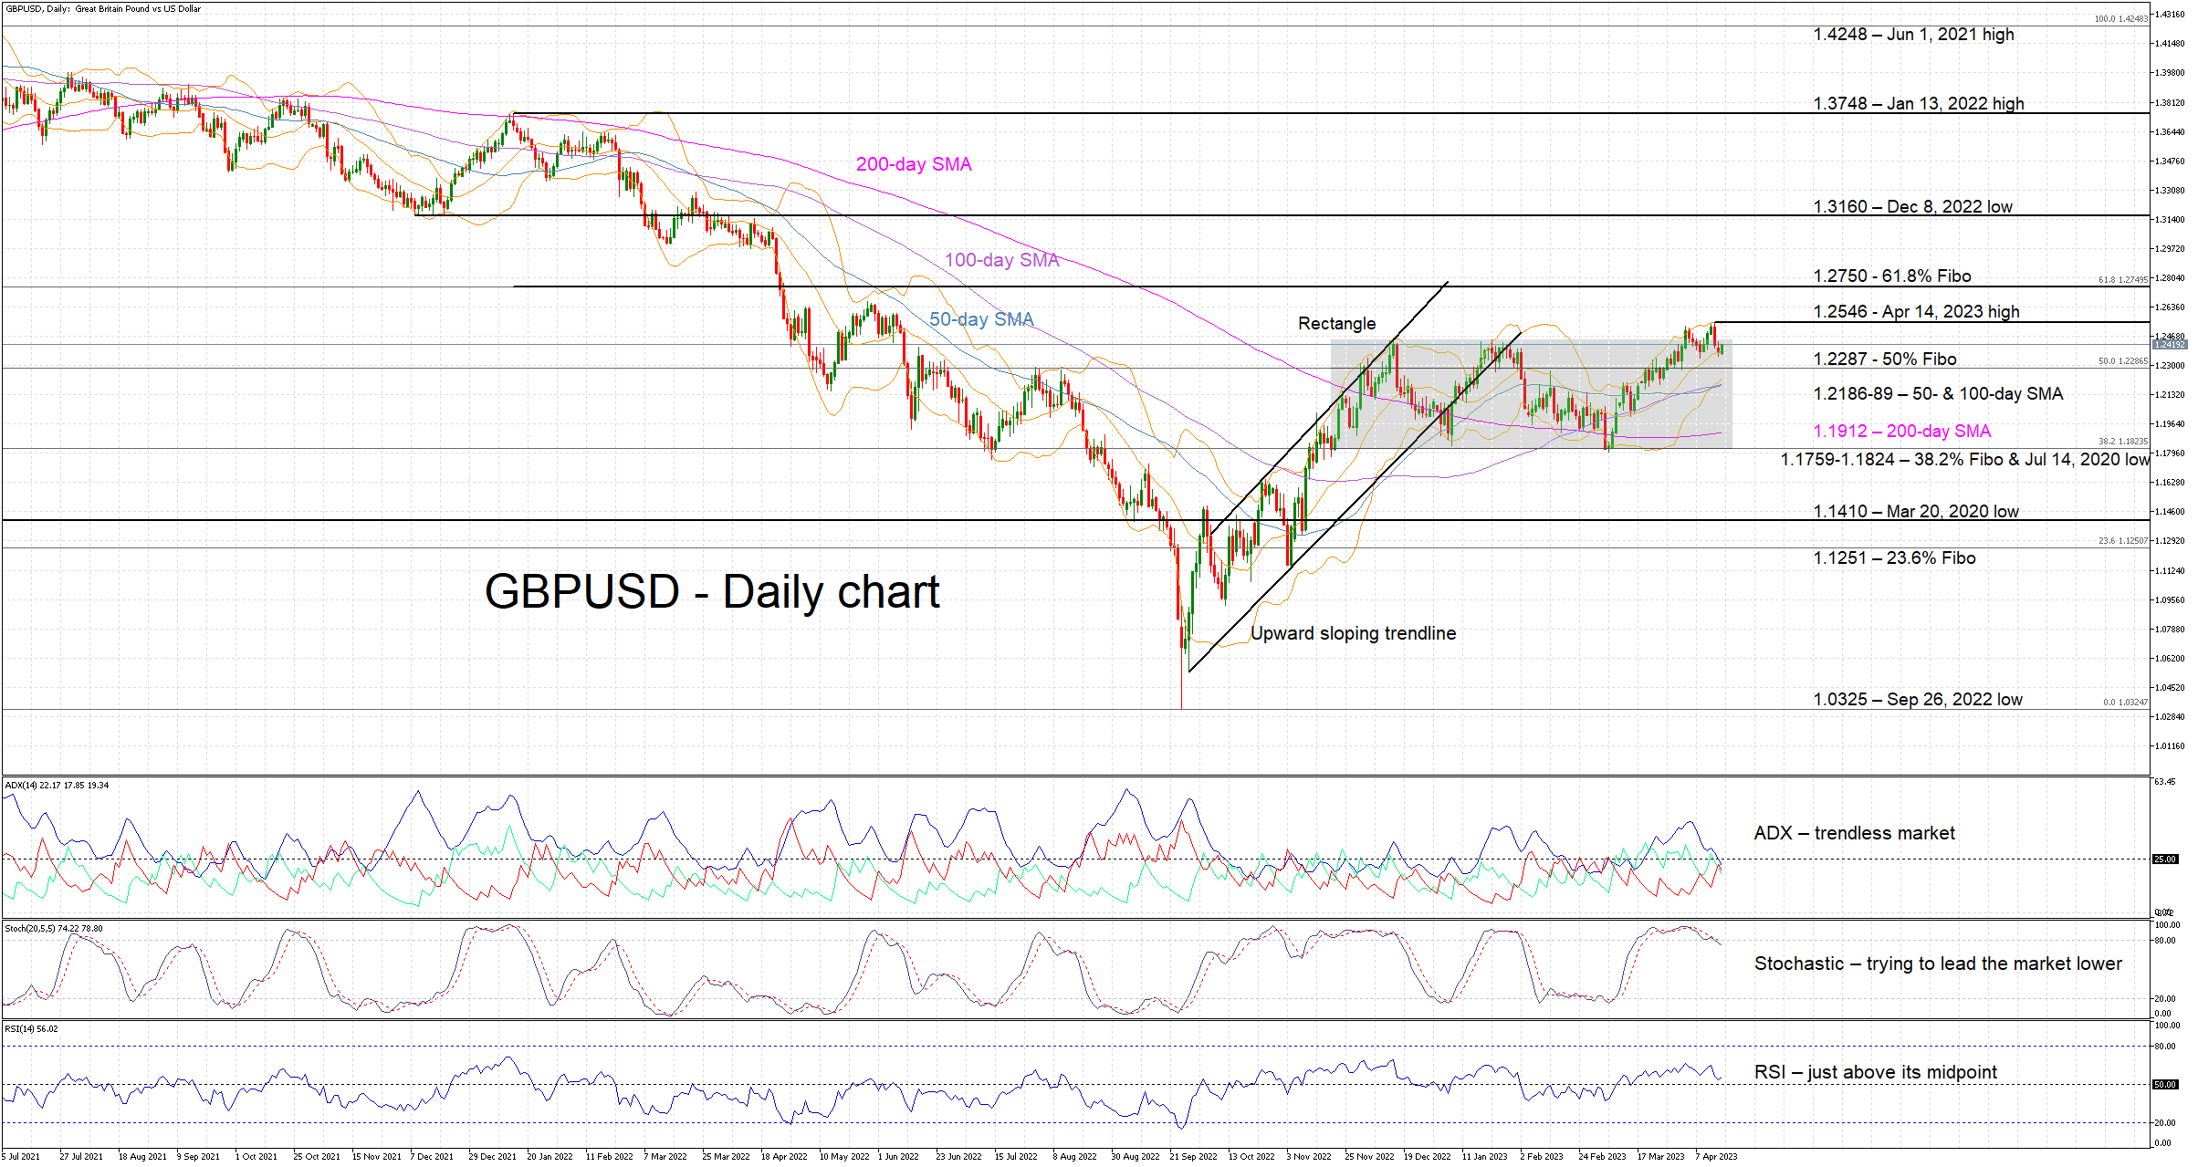Click the GBPUSD, Daily chart header text
Viewport: 2198px width, 1167px height.
[x=103, y=8]
